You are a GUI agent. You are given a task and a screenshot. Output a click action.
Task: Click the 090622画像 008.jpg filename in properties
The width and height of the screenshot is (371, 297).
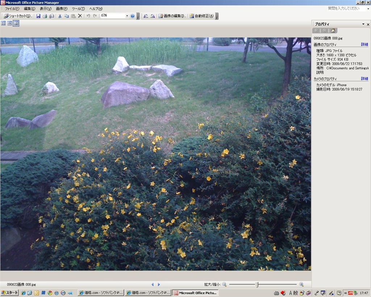328,38
